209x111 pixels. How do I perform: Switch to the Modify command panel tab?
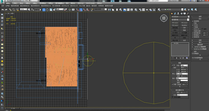pos(175,13)
